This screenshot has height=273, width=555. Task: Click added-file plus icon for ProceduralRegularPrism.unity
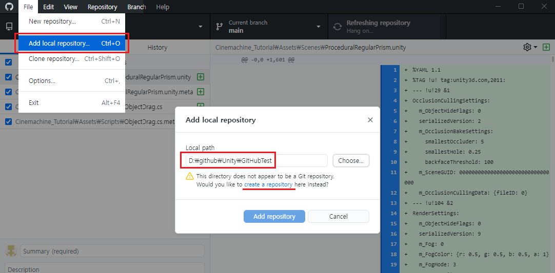[x=201, y=77]
